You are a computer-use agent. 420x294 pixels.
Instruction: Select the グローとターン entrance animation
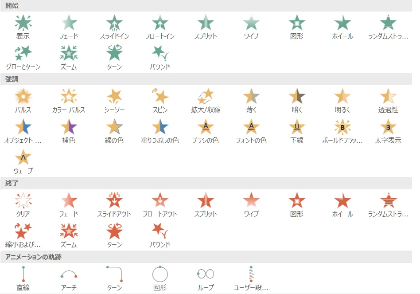point(23,54)
